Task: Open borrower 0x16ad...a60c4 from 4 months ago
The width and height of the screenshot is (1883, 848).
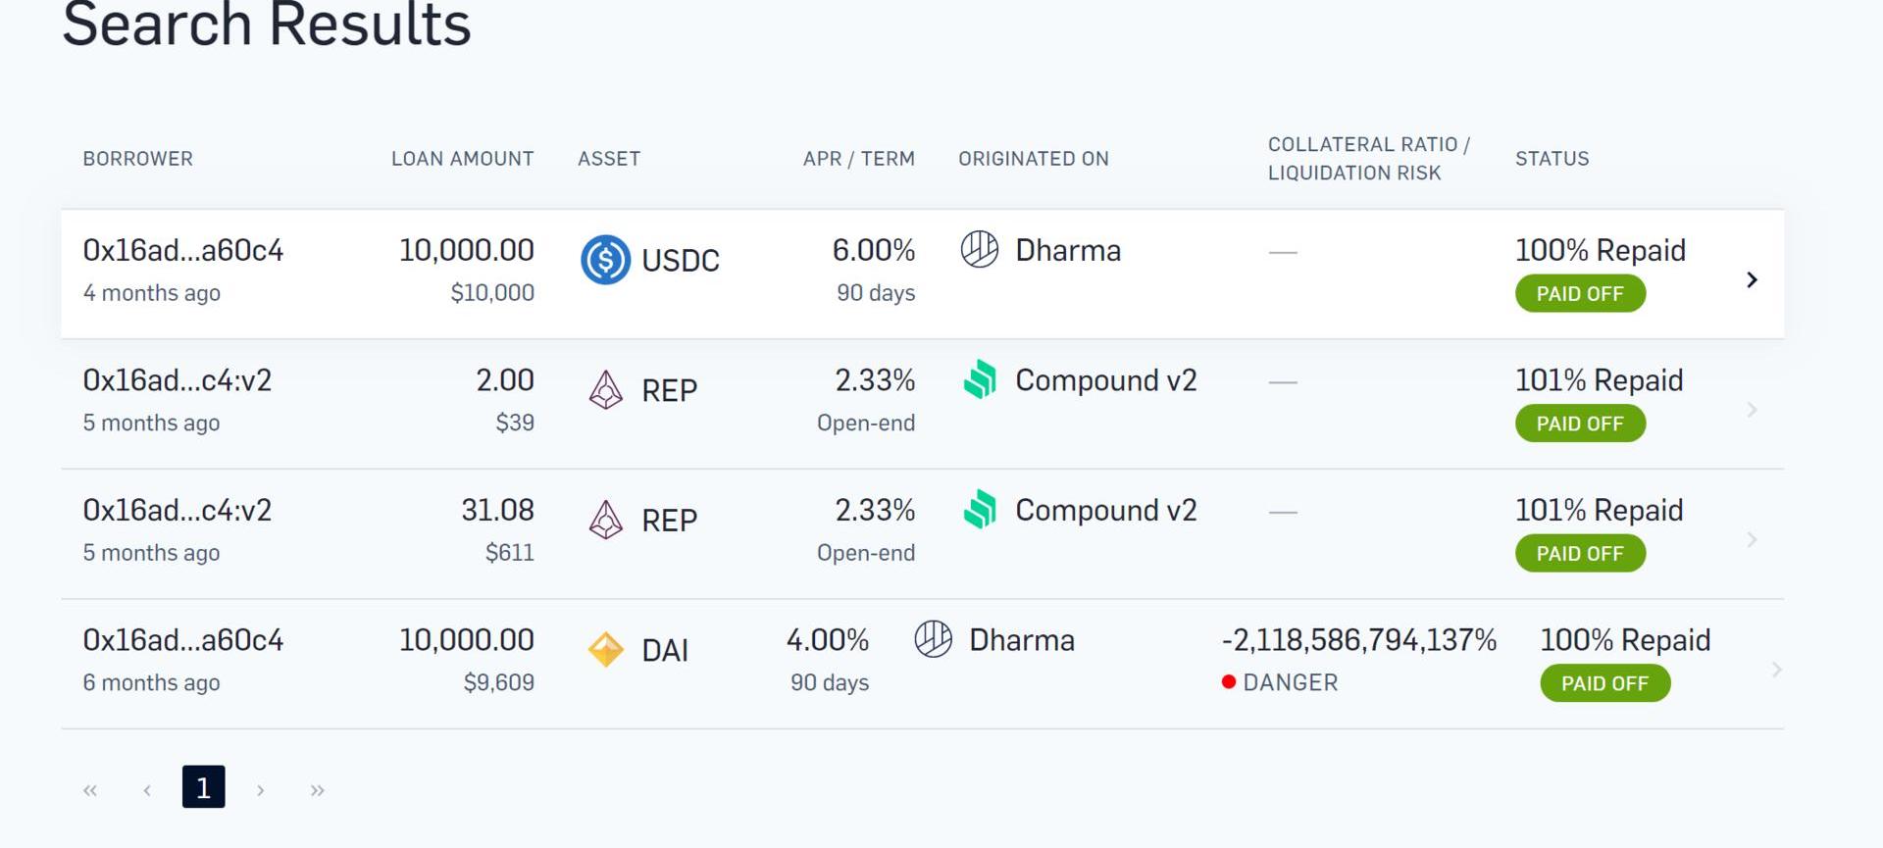Action: (x=182, y=251)
